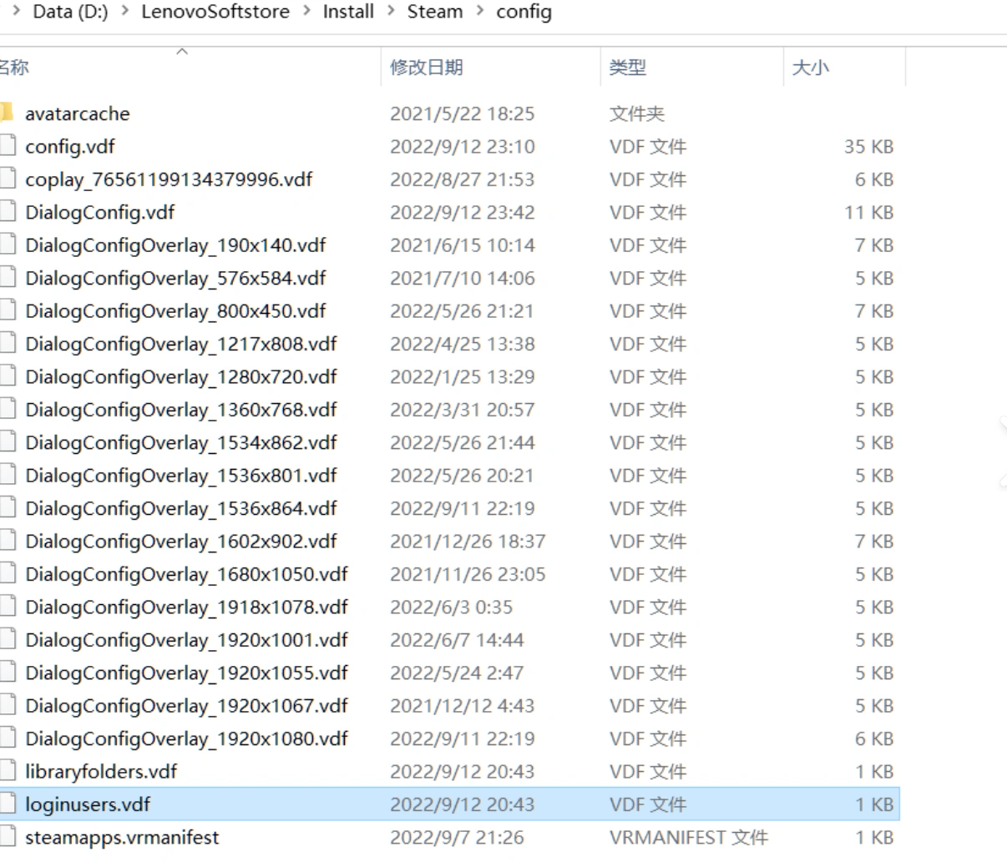Image resolution: width=1007 pixels, height=862 pixels.
Task: Click the libraryfolders.vdf file icon
Action: click(8, 771)
